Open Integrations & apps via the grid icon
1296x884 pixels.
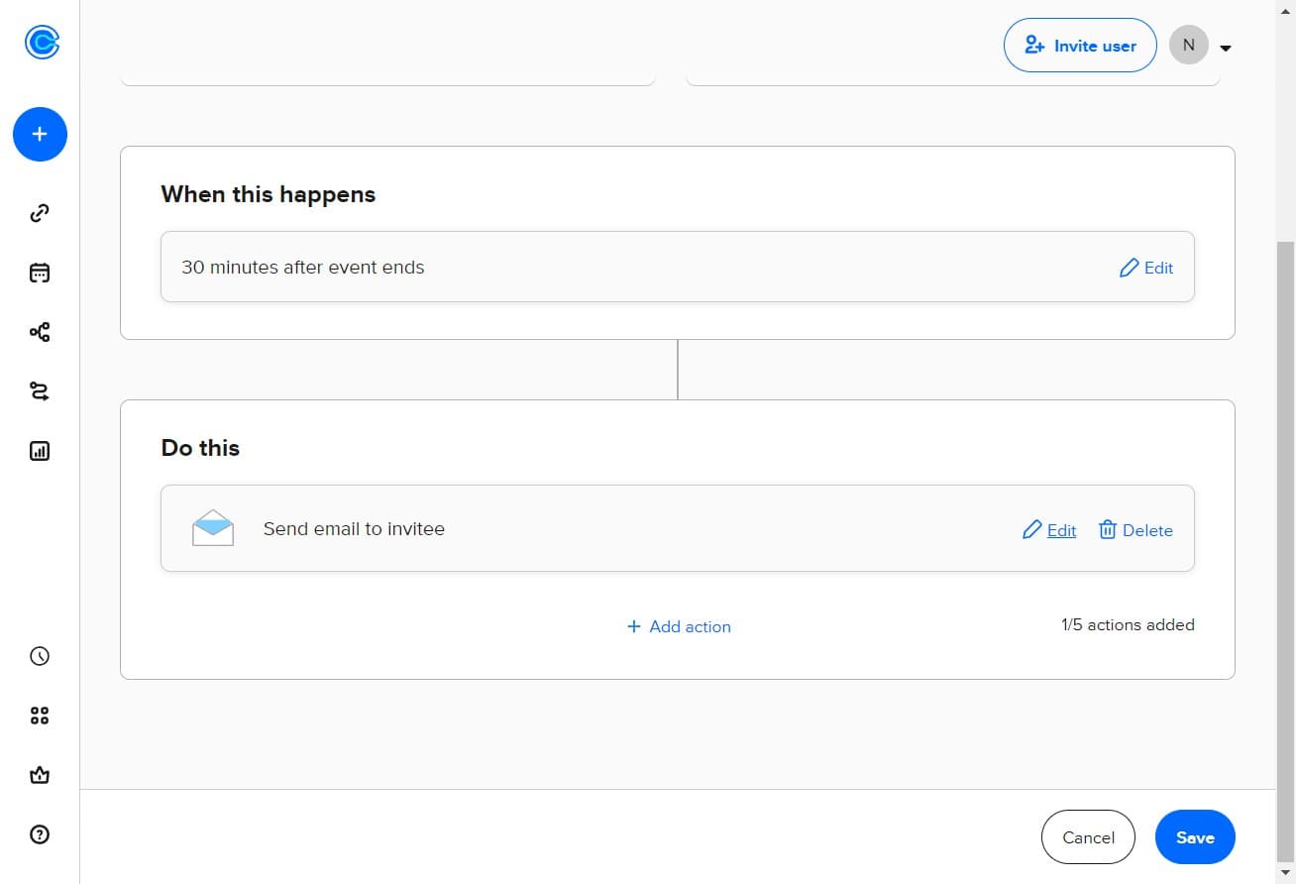[40, 716]
